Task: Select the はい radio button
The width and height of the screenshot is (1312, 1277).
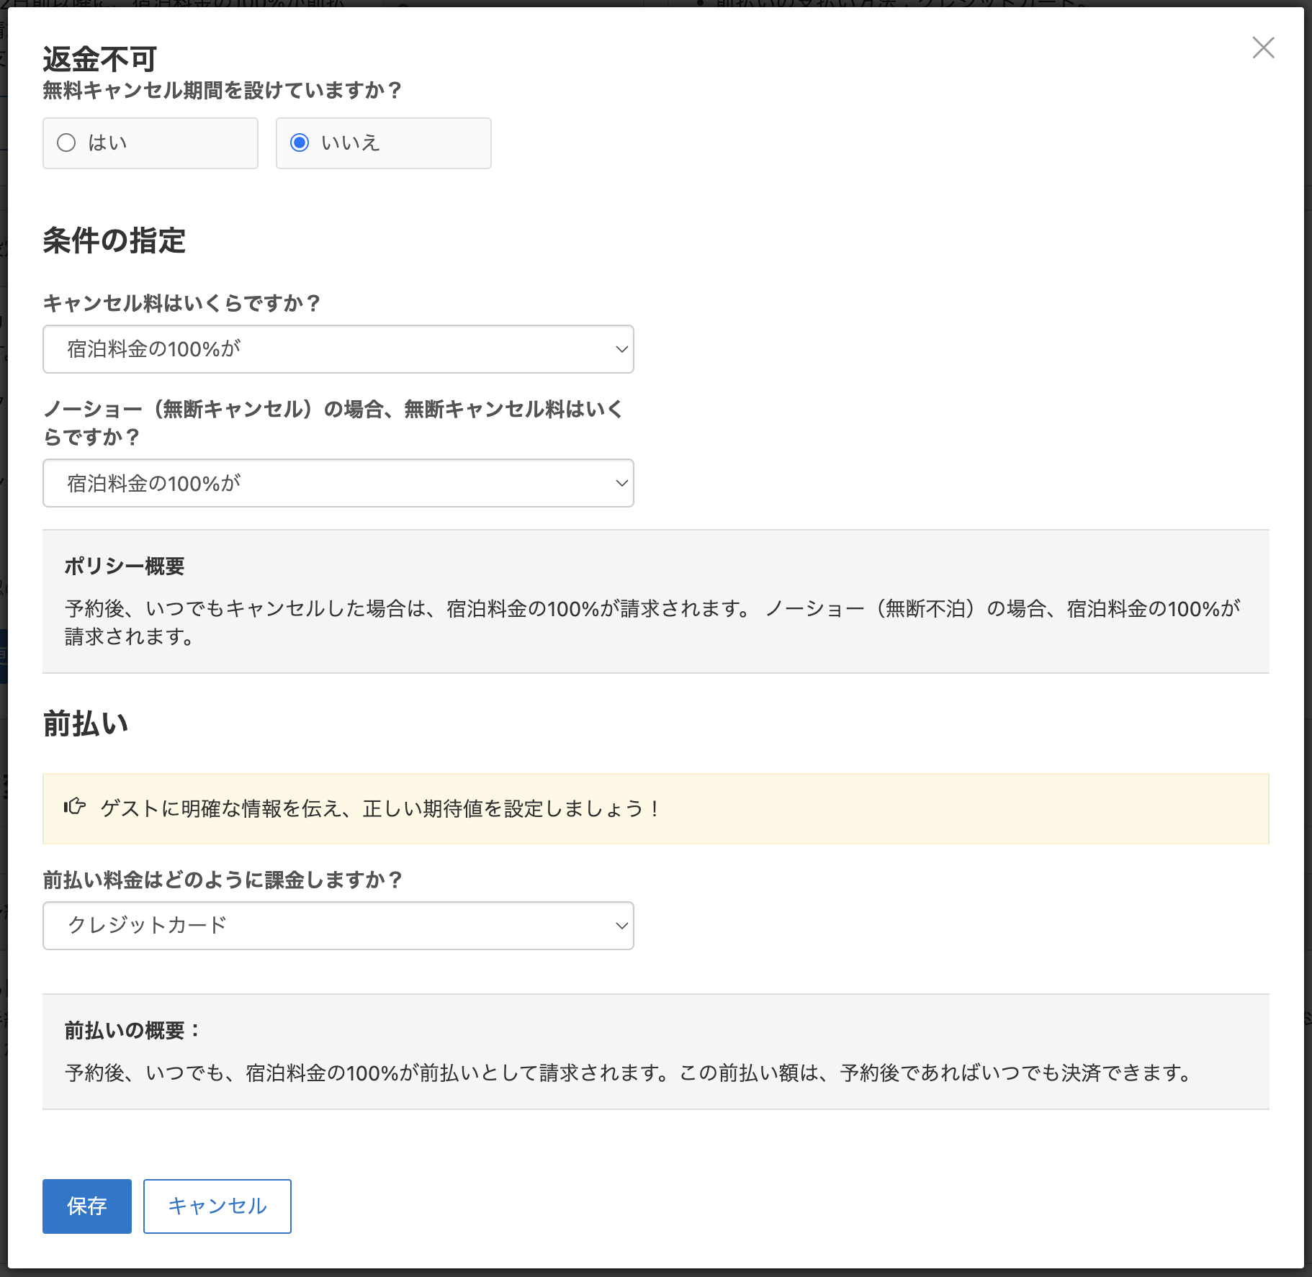Action: pyautogui.click(x=67, y=143)
